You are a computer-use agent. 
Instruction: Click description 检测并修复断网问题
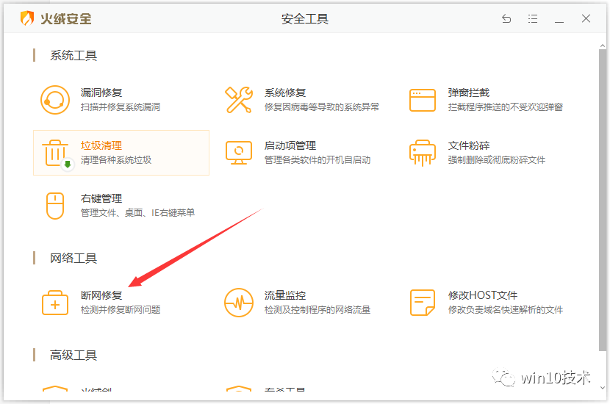[121, 309]
